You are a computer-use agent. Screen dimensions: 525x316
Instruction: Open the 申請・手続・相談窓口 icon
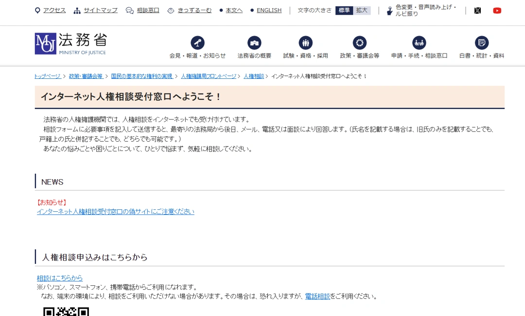[419, 43]
